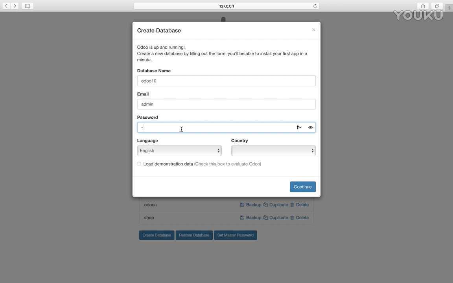Click Backup link for odooa database
The width and height of the screenshot is (453, 283).
pyautogui.click(x=251, y=205)
